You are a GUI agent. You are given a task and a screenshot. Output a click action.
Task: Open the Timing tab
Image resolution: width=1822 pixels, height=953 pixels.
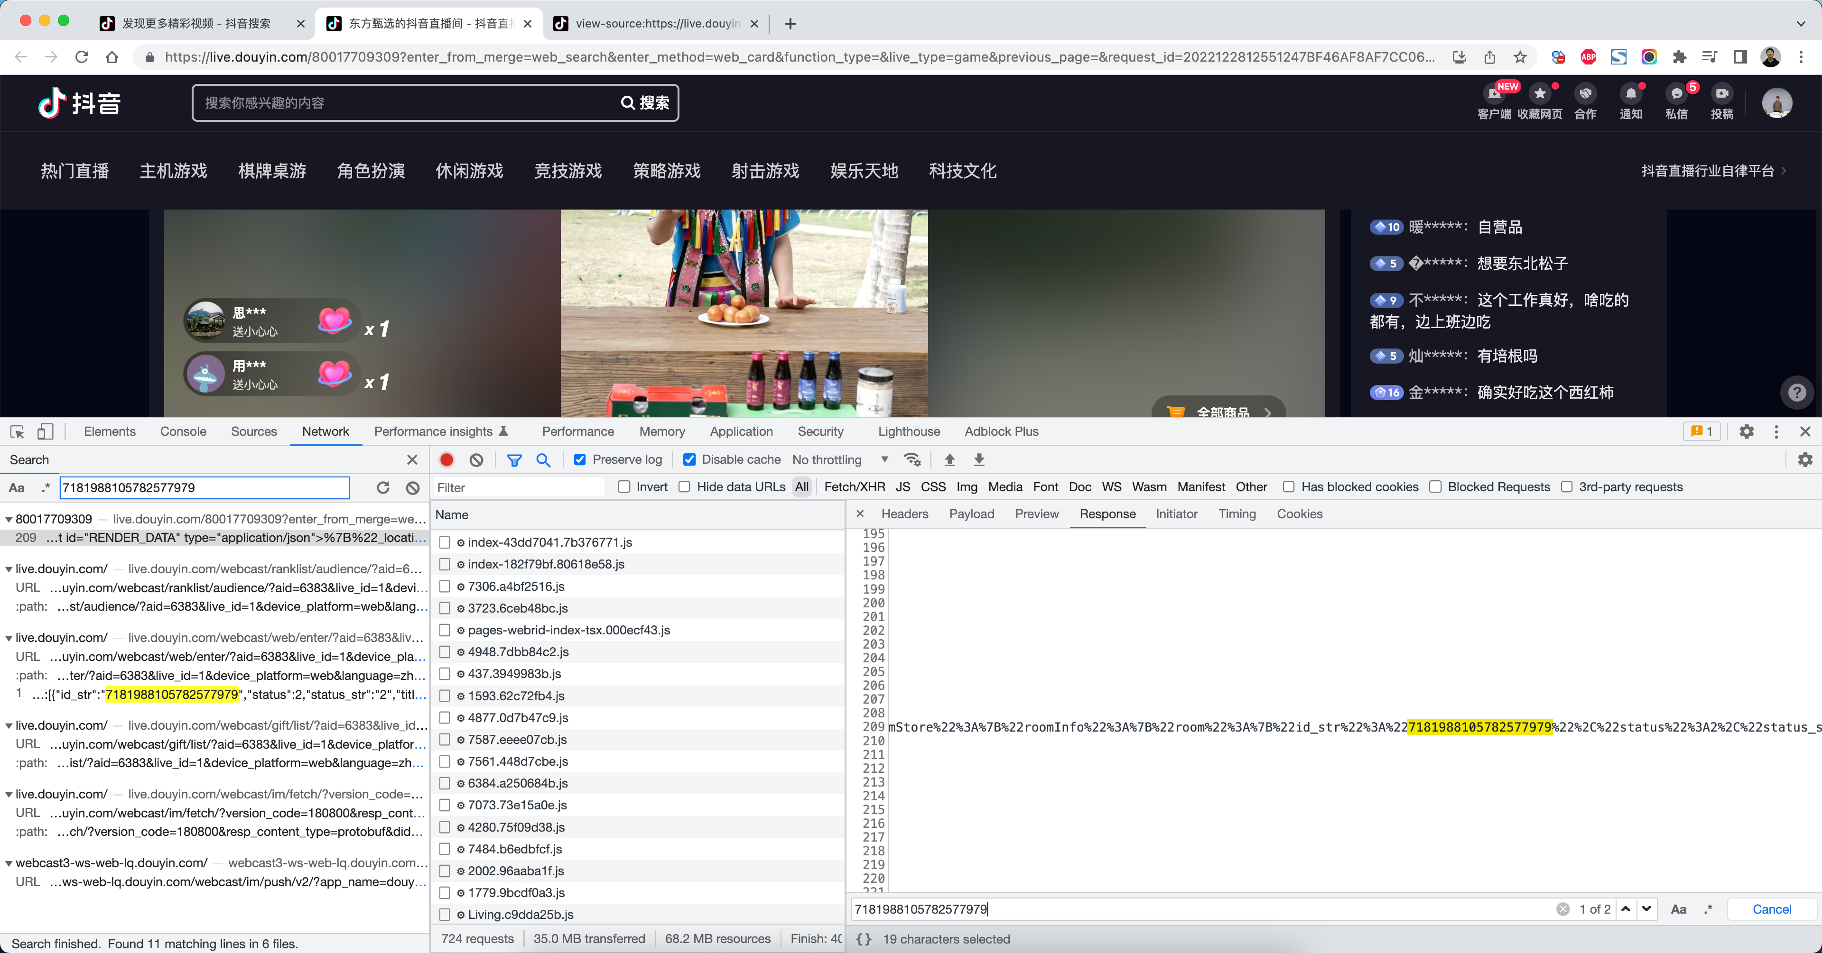click(x=1236, y=514)
